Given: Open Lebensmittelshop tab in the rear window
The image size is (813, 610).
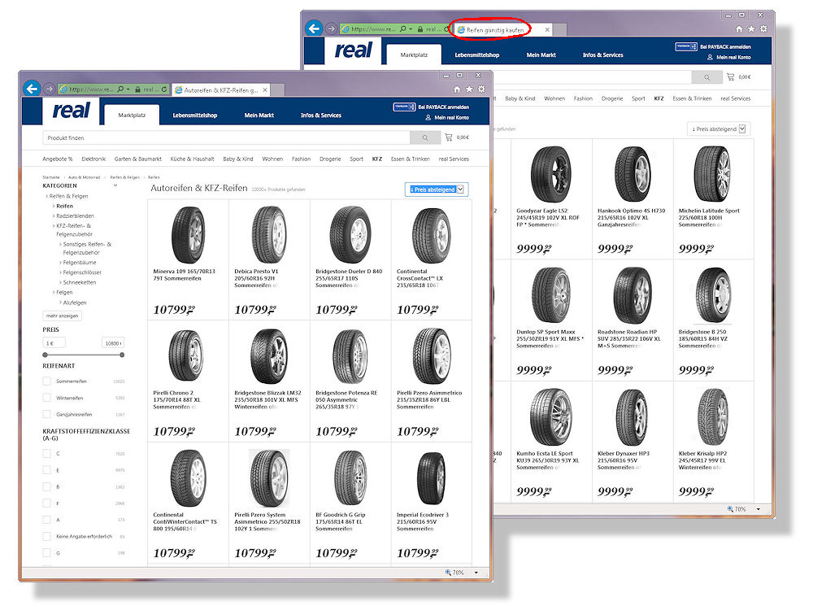Looking at the screenshot, I should 477,55.
